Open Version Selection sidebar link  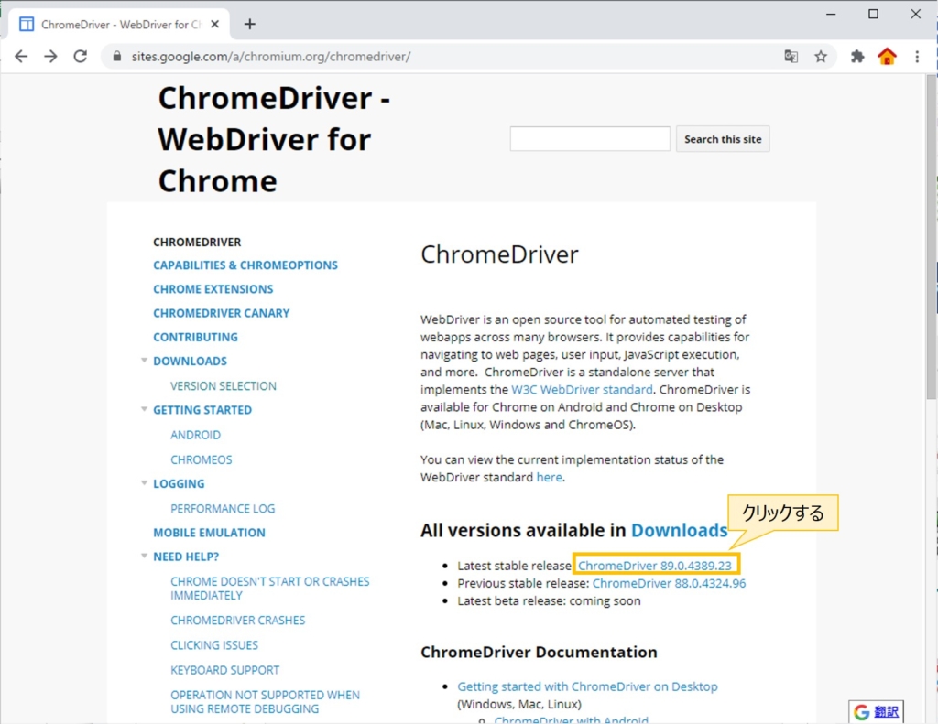tap(224, 386)
